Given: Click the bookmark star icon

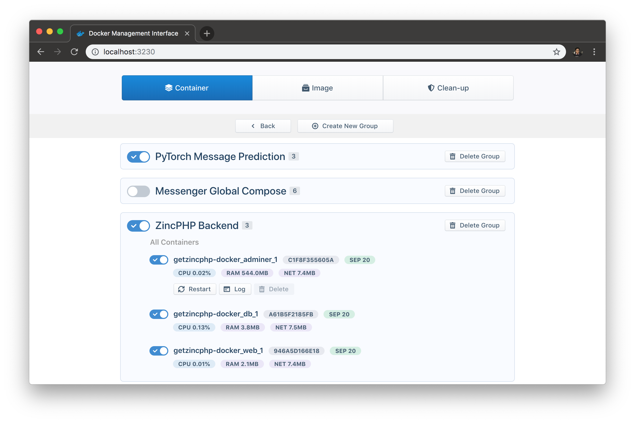Looking at the screenshot, I should click(556, 52).
